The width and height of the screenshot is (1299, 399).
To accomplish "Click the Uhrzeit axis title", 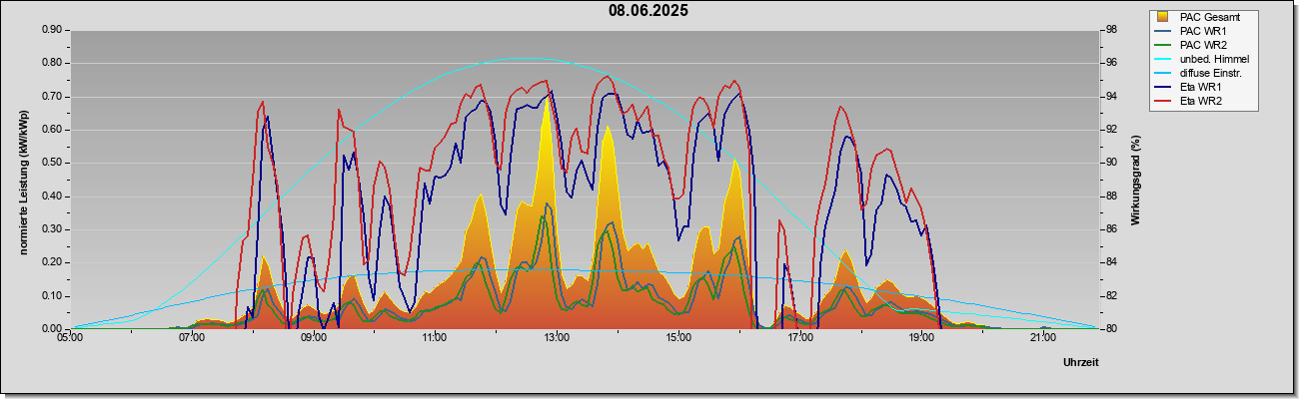I will click(x=1081, y=362).
